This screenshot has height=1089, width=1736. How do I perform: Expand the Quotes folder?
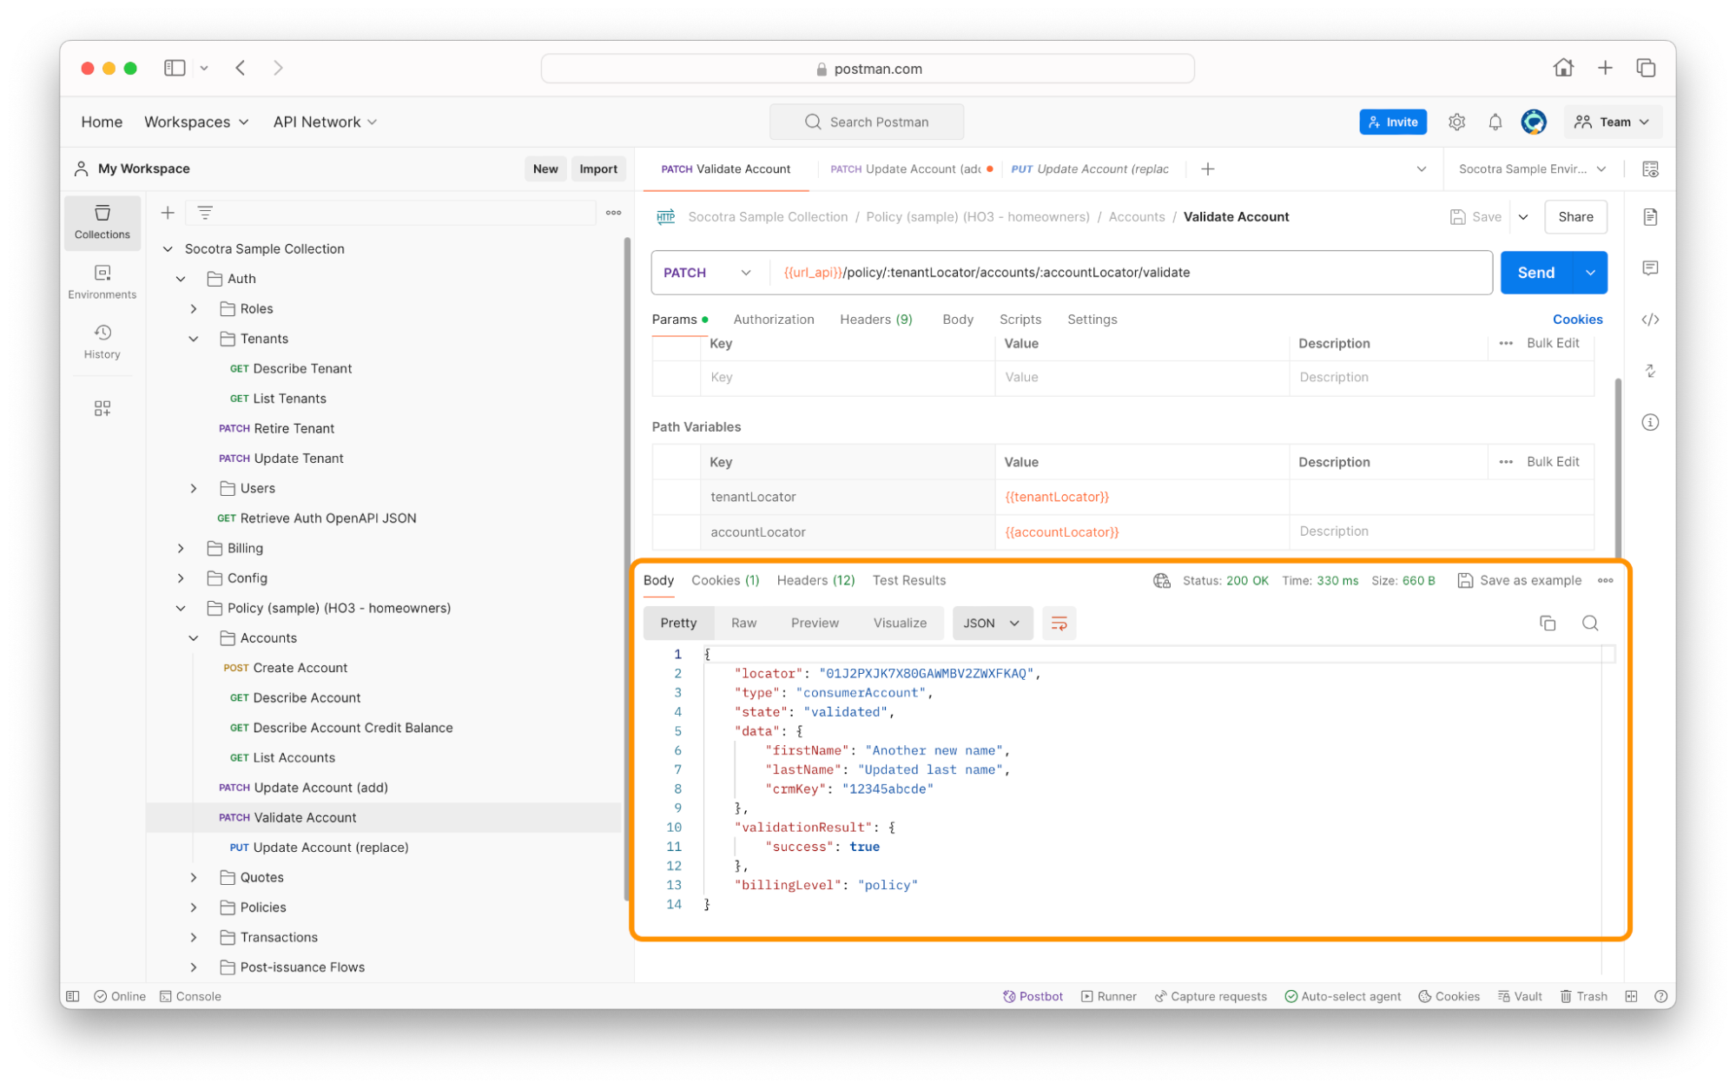tap(194, 877)
